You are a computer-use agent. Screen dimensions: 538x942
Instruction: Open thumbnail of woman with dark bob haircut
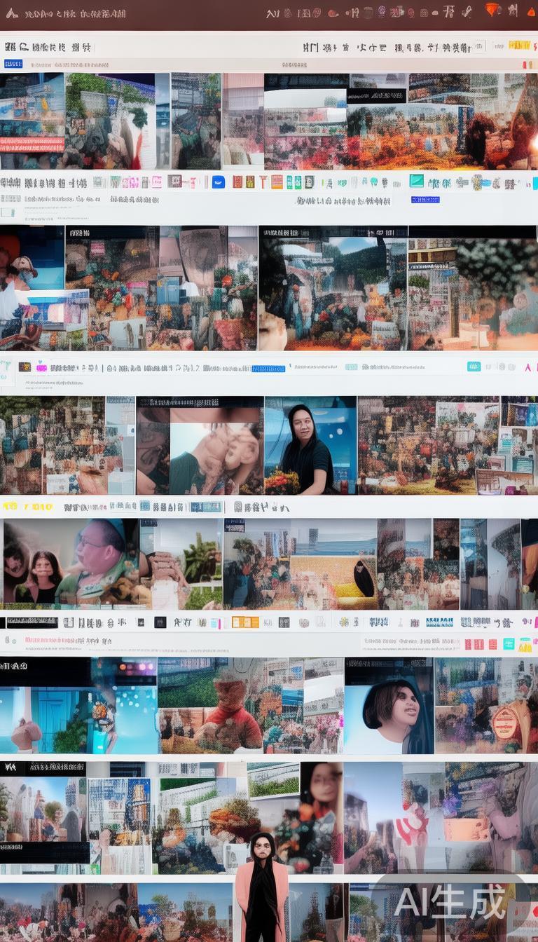click(x=389, y=706)
